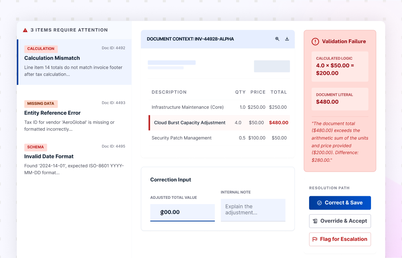Click the red warning triangle icon
Viewport: 402px width, 258px height.
25,30
